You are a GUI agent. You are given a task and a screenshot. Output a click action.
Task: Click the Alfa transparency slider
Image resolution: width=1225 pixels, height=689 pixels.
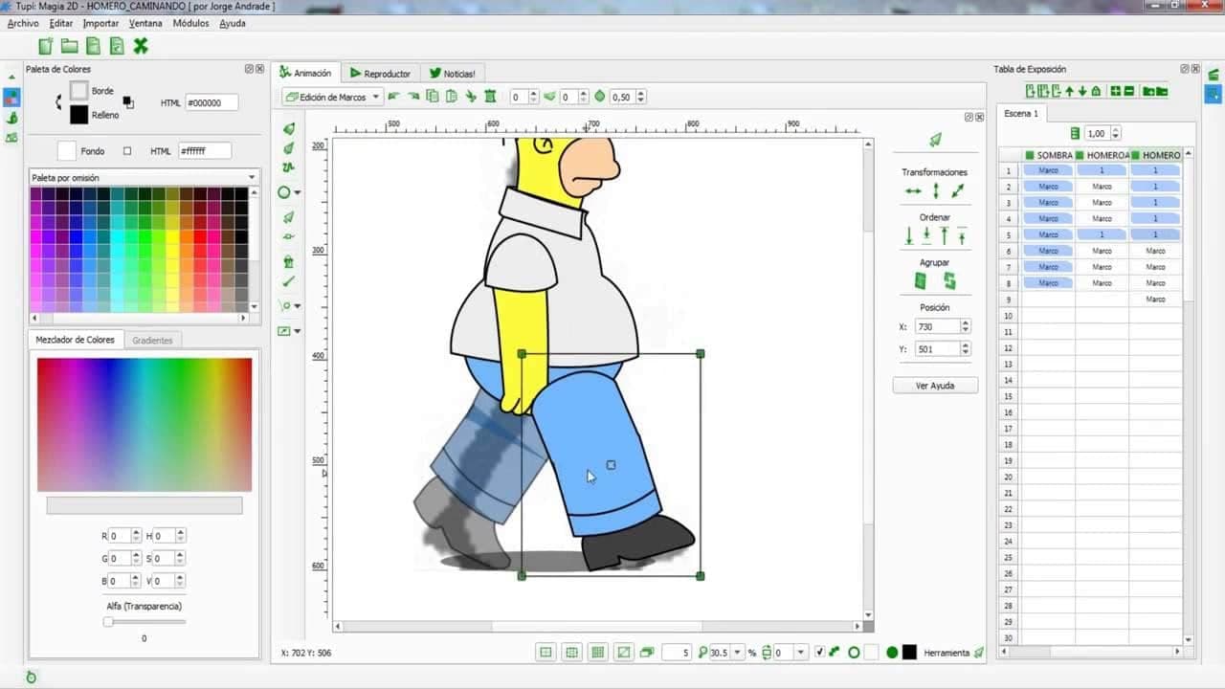[145, 622]
